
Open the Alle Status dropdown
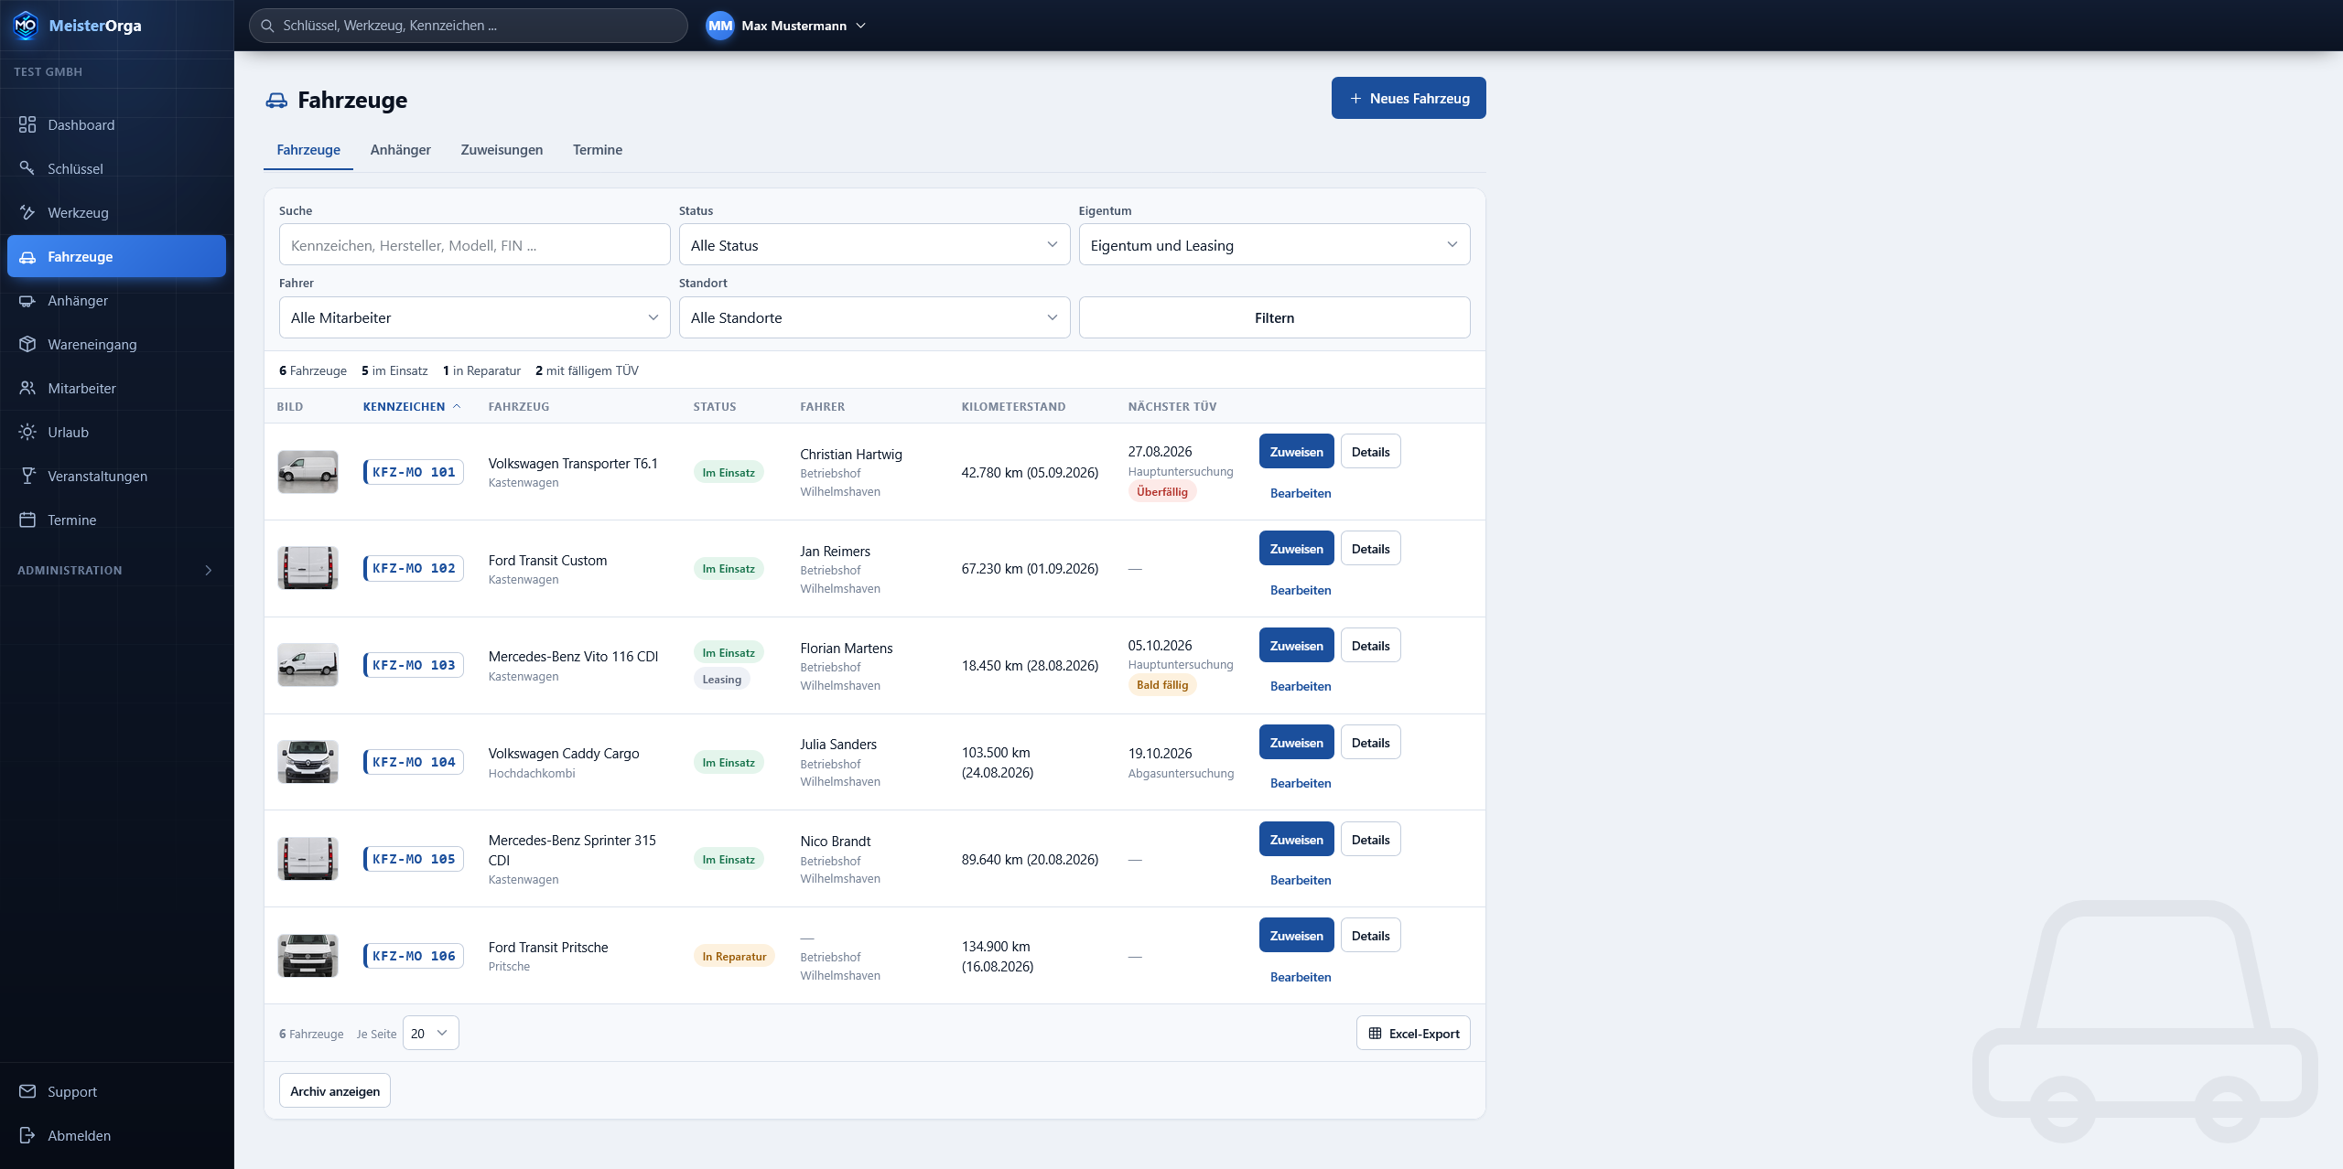[x=874, y=245]
